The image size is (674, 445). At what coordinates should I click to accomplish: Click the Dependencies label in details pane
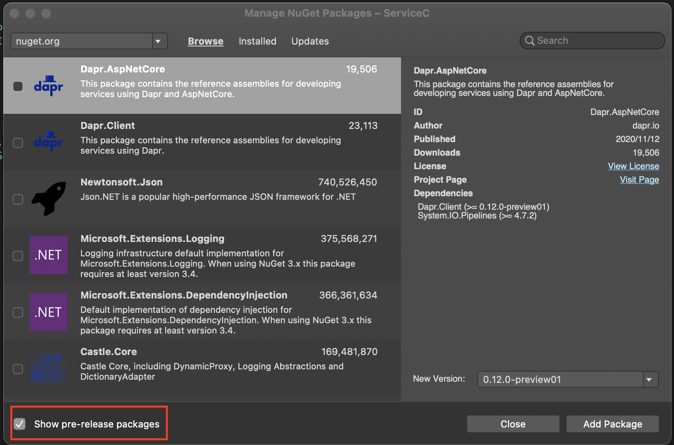click(443, 193)
